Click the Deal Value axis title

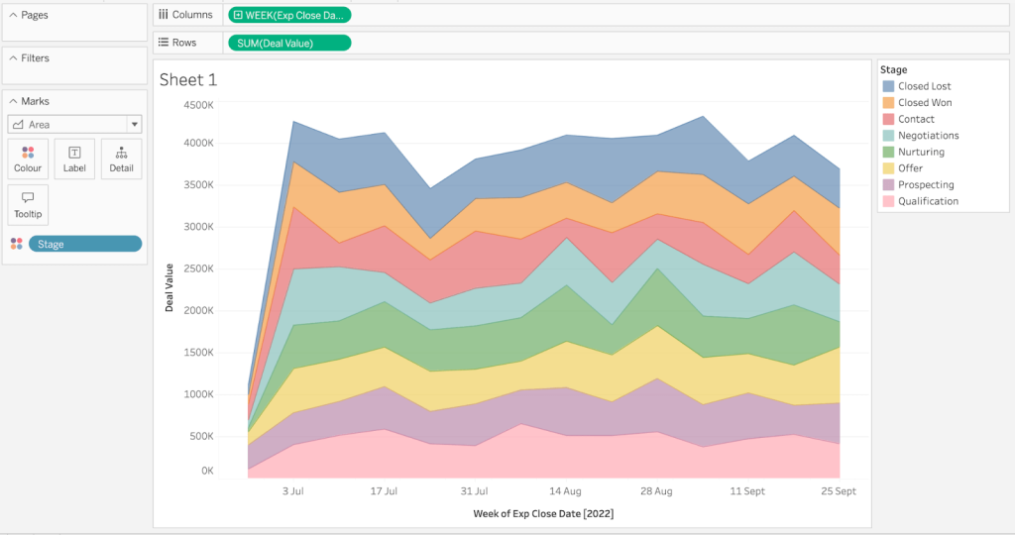pyautogui.click(x=169, y=288)
